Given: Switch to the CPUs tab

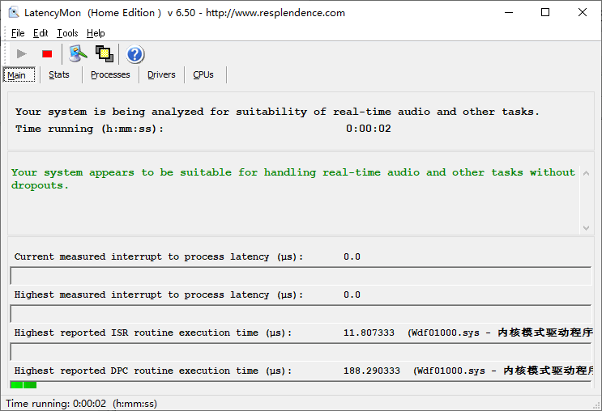Looking at the screenshot, I should pyautogui.click(x=203, y=74).
